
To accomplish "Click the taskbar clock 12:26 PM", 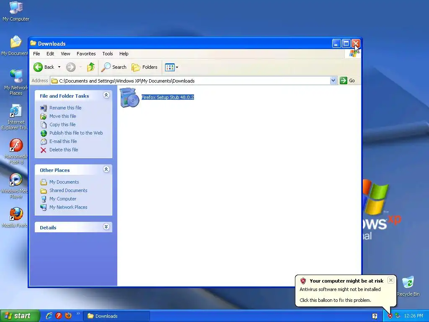I will (x=413, y=316).
